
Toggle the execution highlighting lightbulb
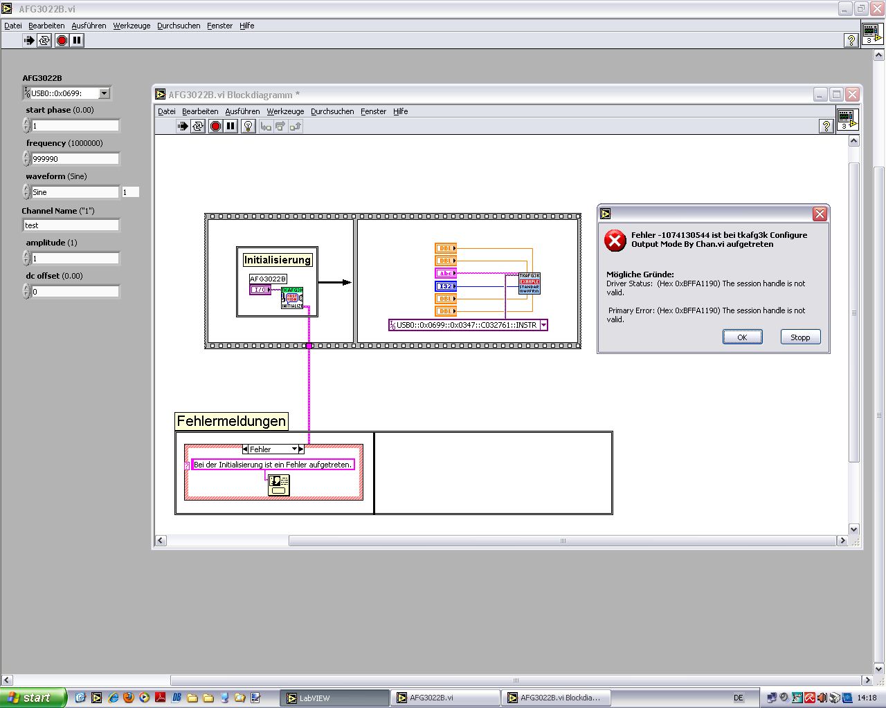click(248, 126)
